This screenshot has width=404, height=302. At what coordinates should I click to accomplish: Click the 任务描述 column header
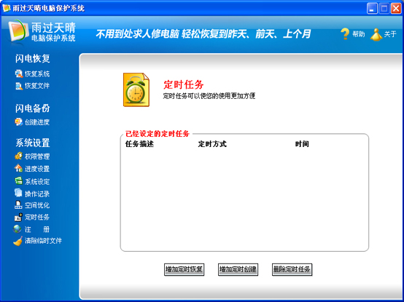click(x=139, y=144)
